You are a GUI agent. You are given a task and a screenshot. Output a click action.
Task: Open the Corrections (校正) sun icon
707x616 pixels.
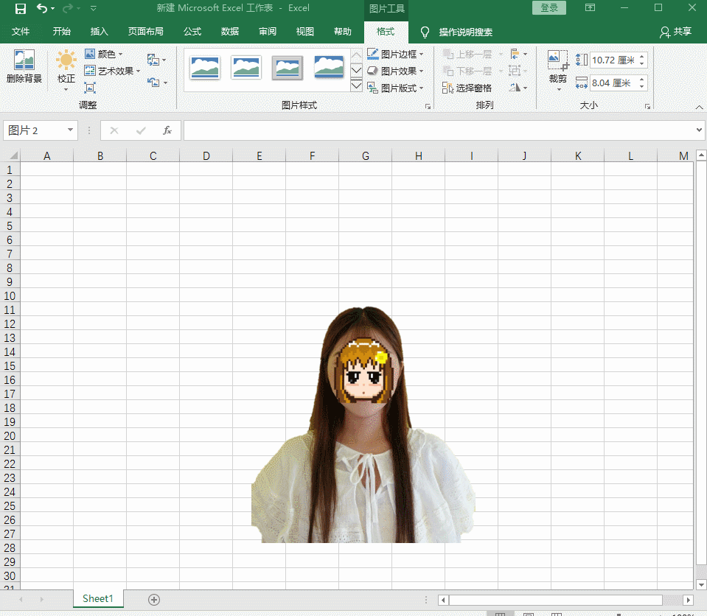coord(66,61)
